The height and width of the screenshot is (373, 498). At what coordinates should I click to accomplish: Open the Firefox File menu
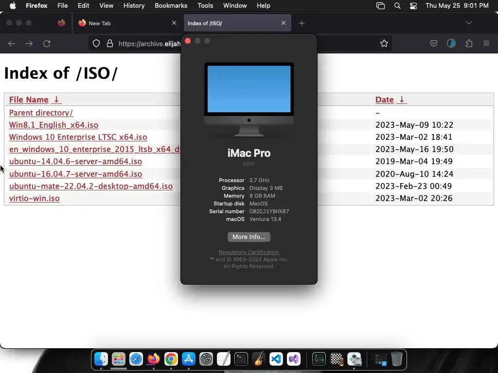coord(62,6)
